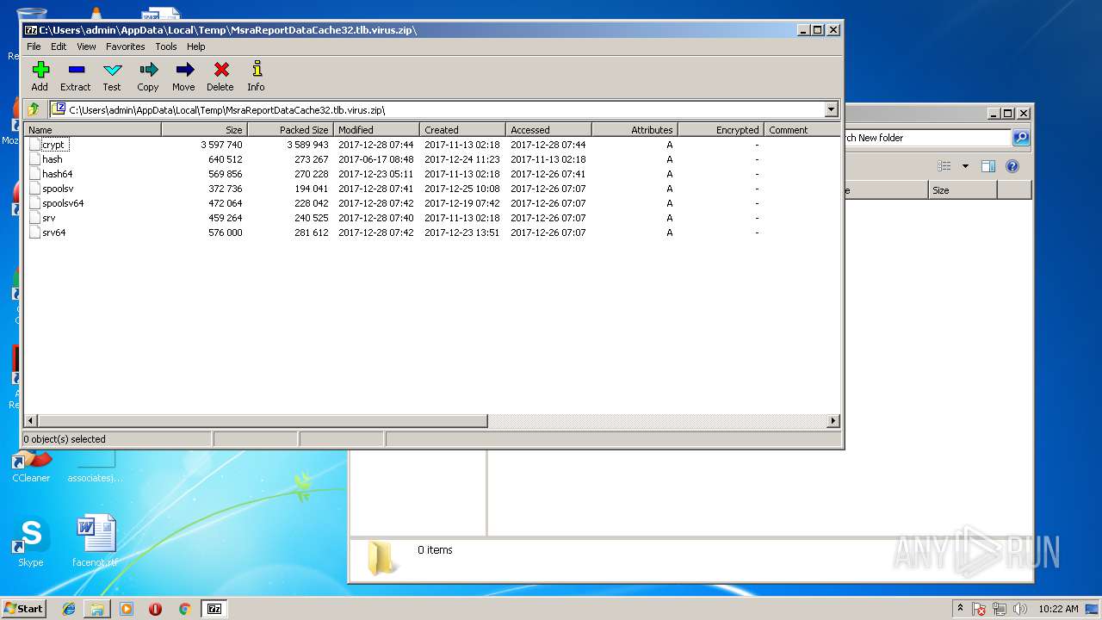Select the hash64 file
This screenshot has width=1102, height=620.
[x=57, y=174]
